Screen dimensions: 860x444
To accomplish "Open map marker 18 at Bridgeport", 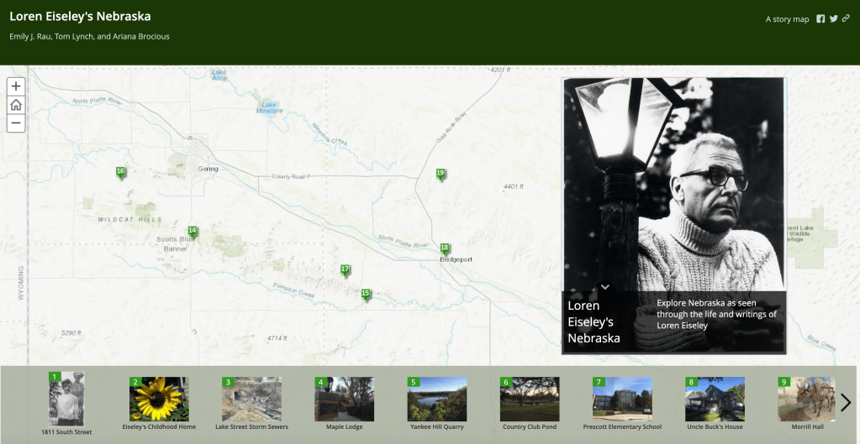I will click(445, 248).
